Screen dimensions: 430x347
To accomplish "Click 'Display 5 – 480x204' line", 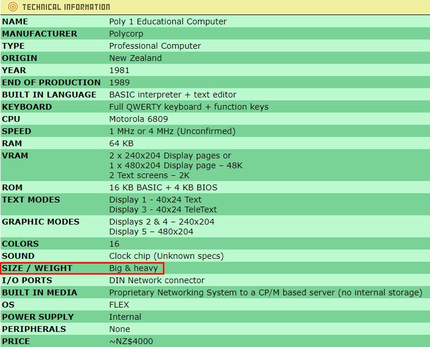I will coord(151,232).
